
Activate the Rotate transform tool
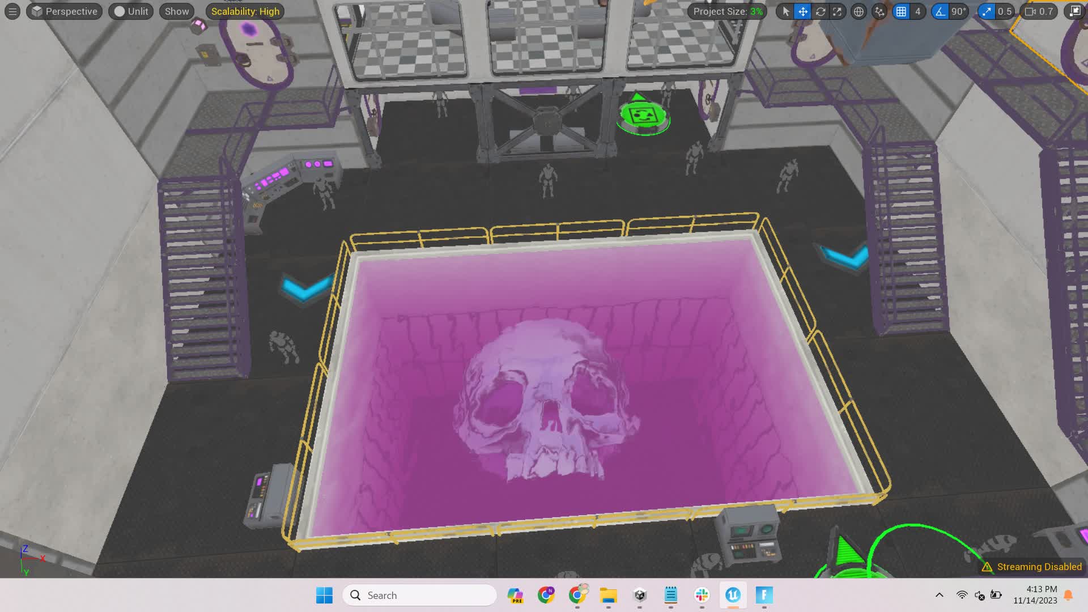coord(820,11)
